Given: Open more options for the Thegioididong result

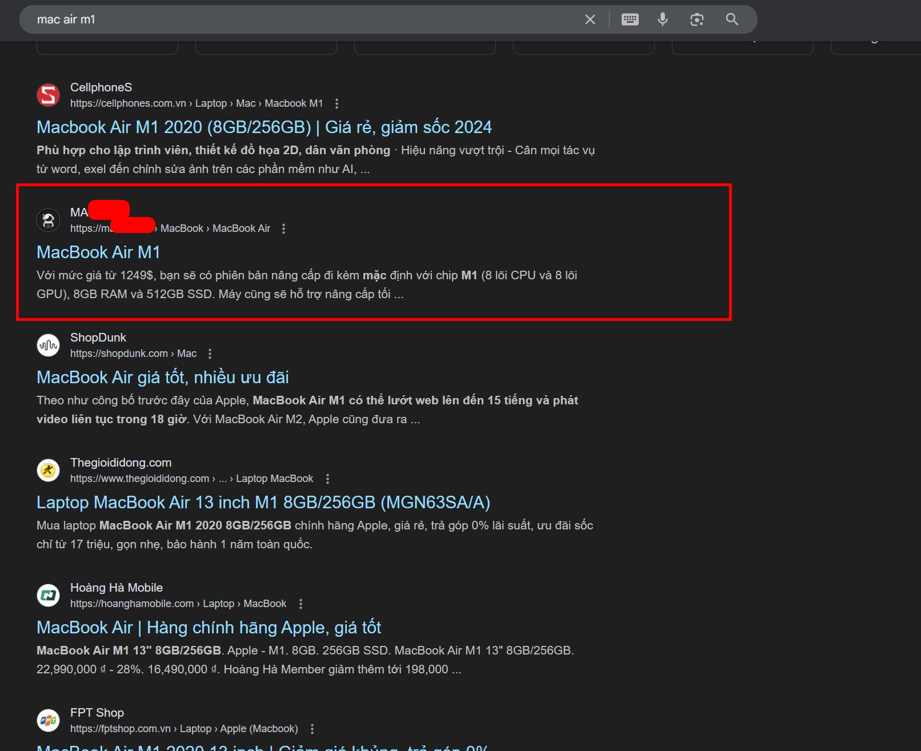Looking at the screenshot, I should (327, 479).
